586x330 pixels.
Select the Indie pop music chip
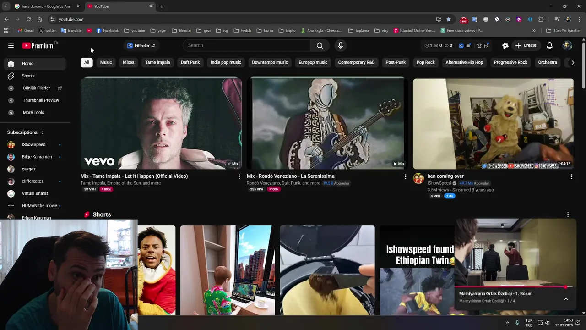(226, 62)
